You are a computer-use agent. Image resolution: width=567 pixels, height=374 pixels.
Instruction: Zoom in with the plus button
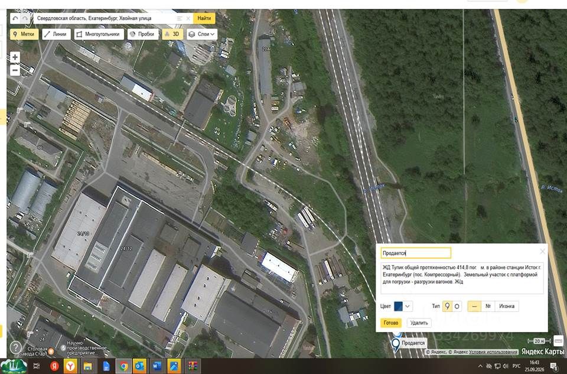point(15,57)
